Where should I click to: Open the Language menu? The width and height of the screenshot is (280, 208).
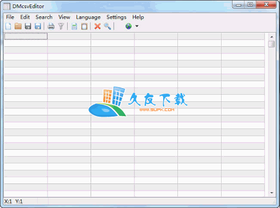[88, 17]
